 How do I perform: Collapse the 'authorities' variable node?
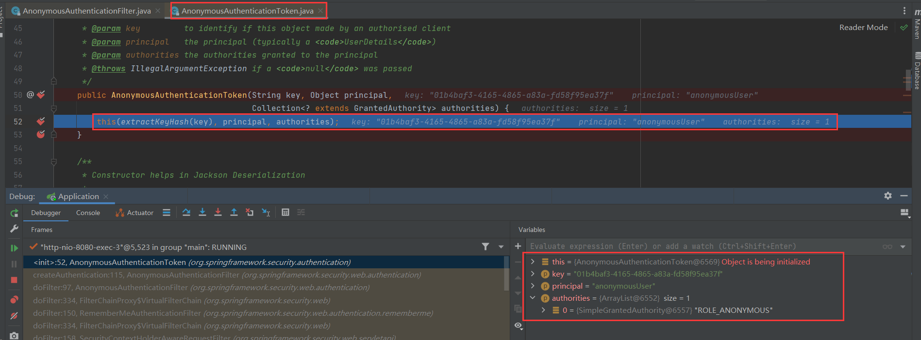point(533,298)
